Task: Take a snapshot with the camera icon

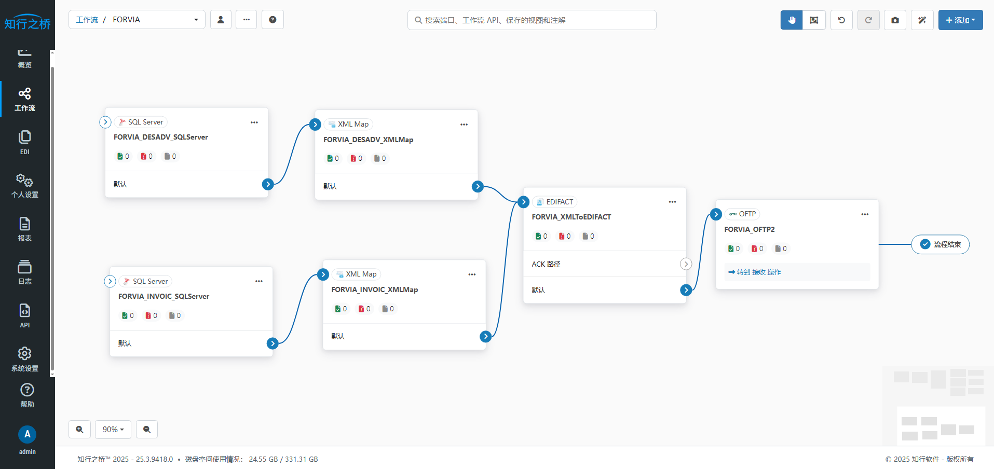Action: (895, 20)
